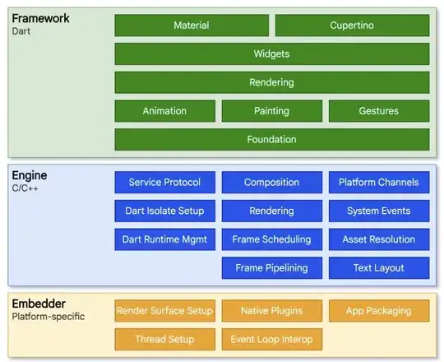Click the Text Layout box
The height and width of the screenshot is (362, 444).
[x=379, y=268]
